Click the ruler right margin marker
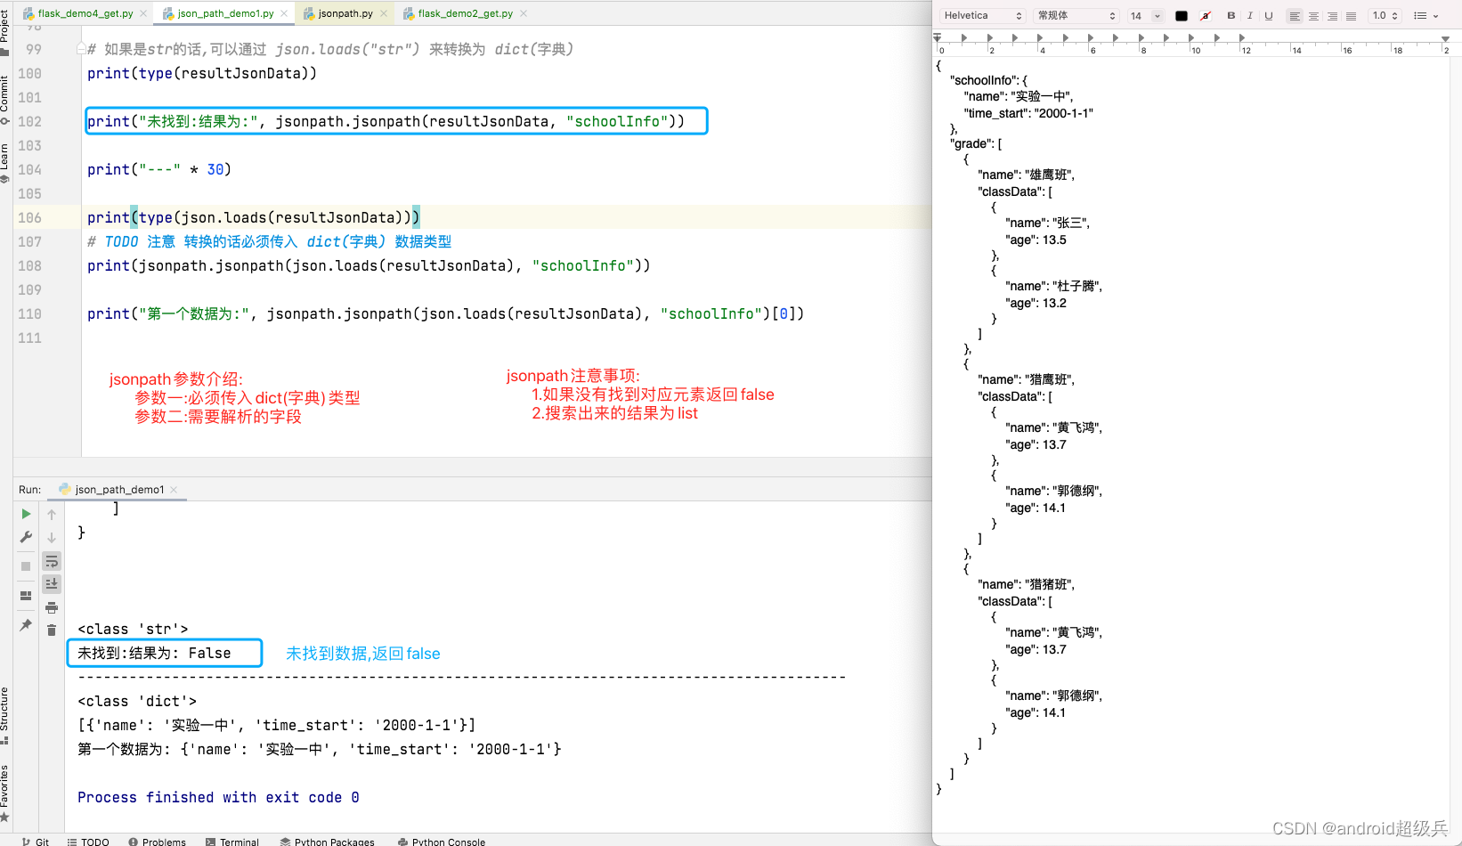The image size is (1462, 846). [x=1445, y=39]
